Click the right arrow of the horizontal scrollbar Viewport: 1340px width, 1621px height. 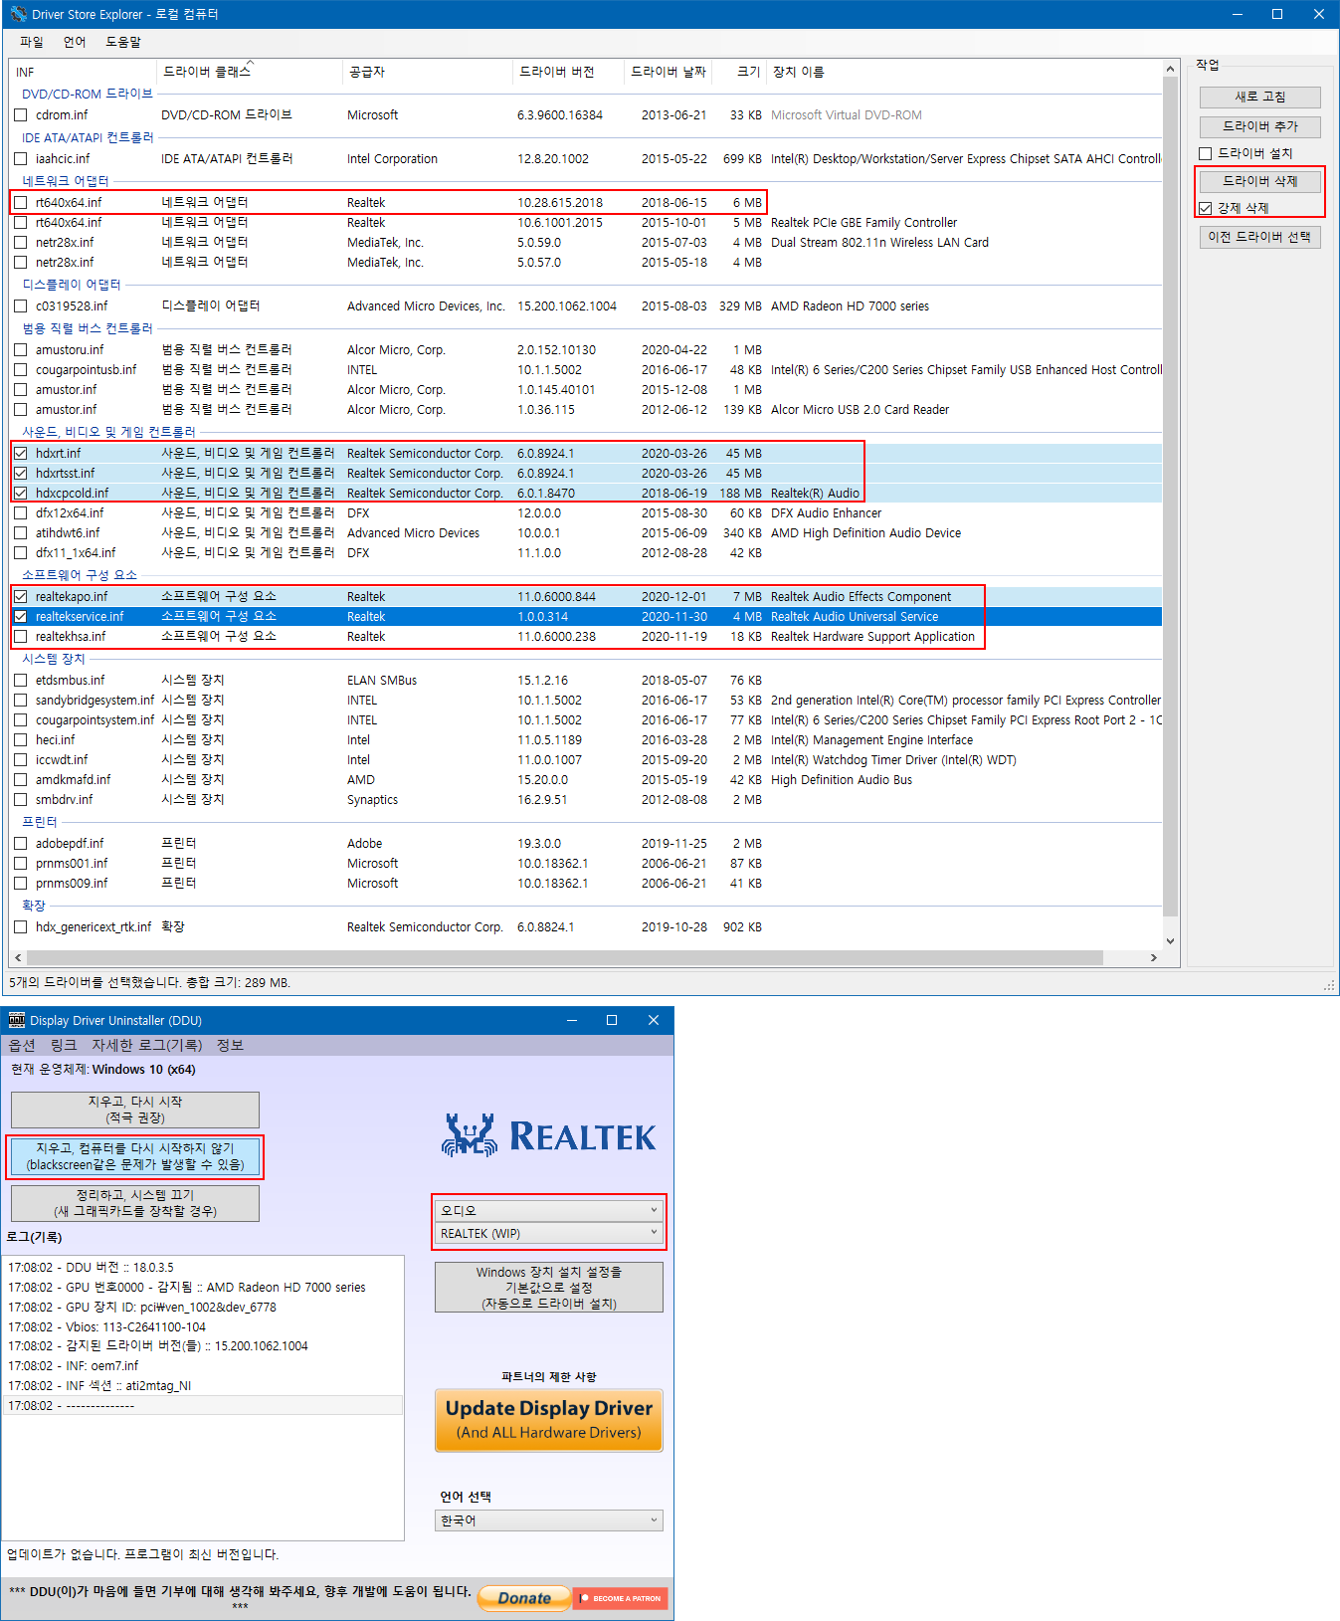(1153, 958)
